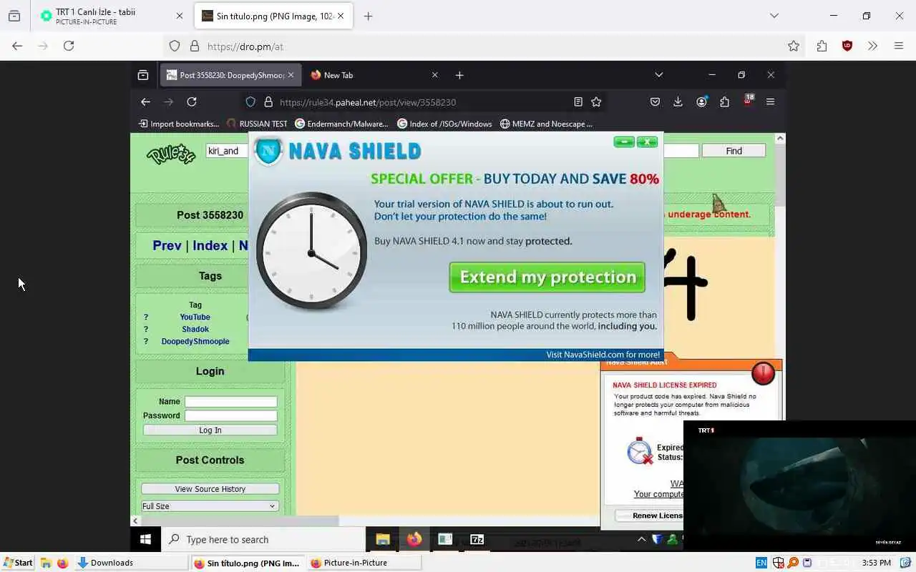The width and height of the screenshot is (916, 572).
Task: Click the Find button on the rule34 page
Action: [x=734, y=151]
